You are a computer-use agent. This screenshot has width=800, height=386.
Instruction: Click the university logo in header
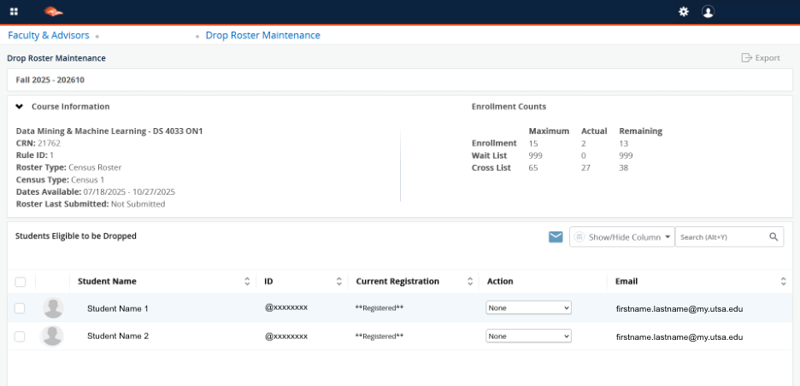(x=54, y=12)
